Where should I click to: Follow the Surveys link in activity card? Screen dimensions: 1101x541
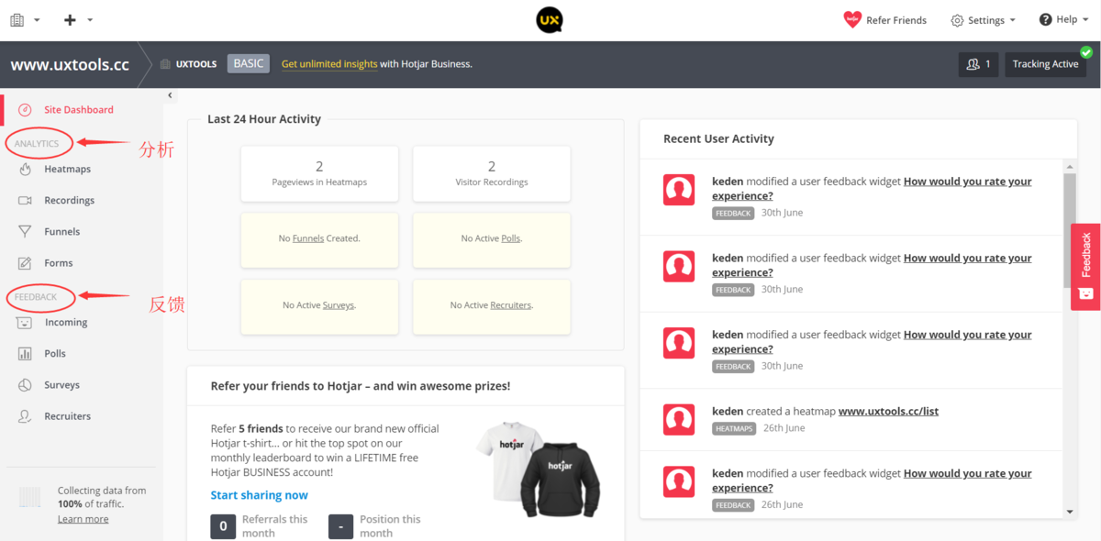tap(338, 305)
